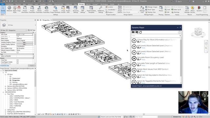This screenshot has height=118, width=210.
Task: Play Calculate Room Occupancy Load script
Action: point(134,58)
